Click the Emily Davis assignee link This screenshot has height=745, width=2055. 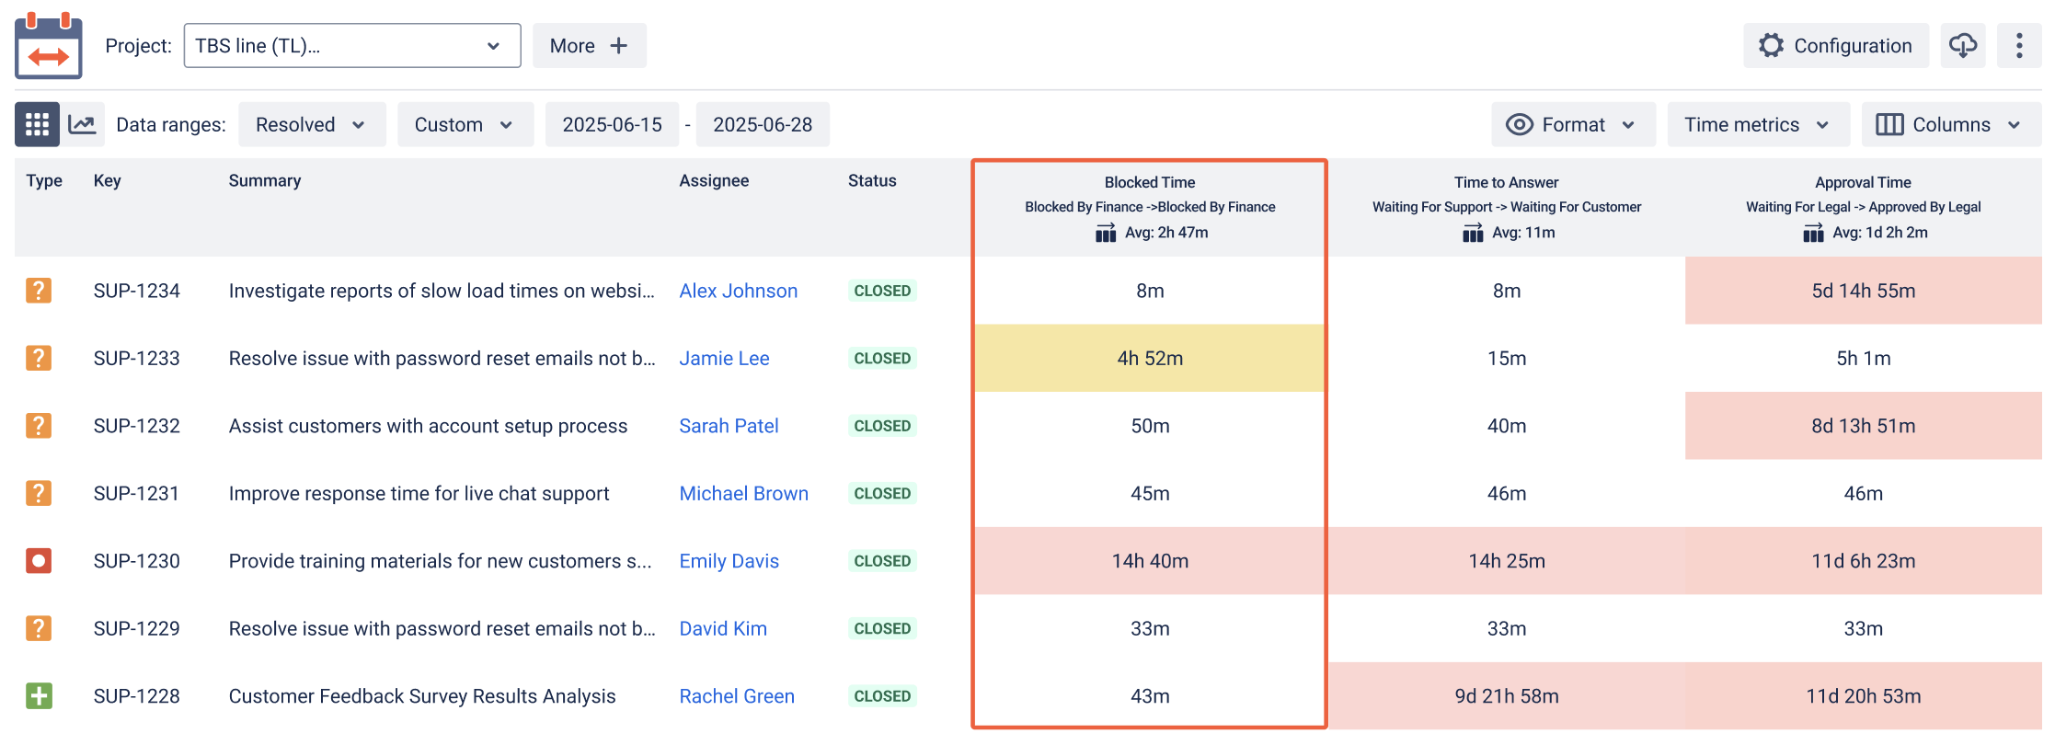729,561
